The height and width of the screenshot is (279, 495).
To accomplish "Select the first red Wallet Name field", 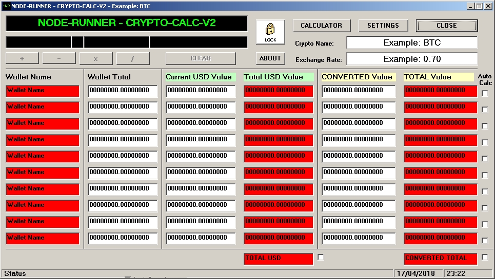I will [43, 91].
